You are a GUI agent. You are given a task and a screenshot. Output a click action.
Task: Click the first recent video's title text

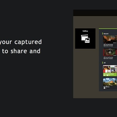tap(108, 45)
